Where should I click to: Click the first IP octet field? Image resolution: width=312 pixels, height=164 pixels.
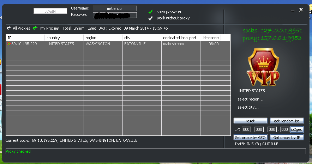point(246,129)
